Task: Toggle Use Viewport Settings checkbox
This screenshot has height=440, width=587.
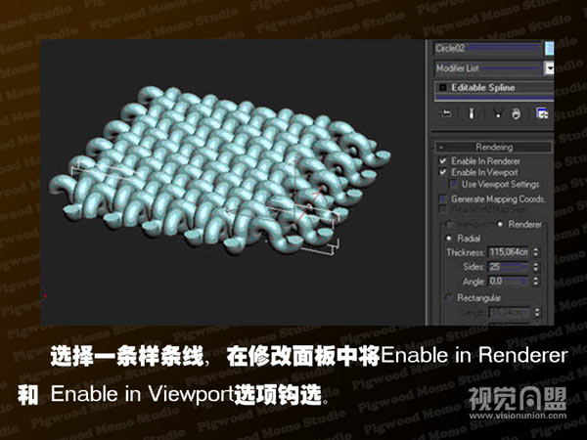Action: (454, 184)
